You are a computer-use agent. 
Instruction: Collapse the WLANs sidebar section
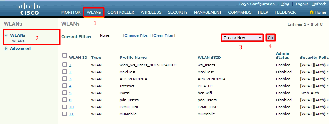[6, 36]
